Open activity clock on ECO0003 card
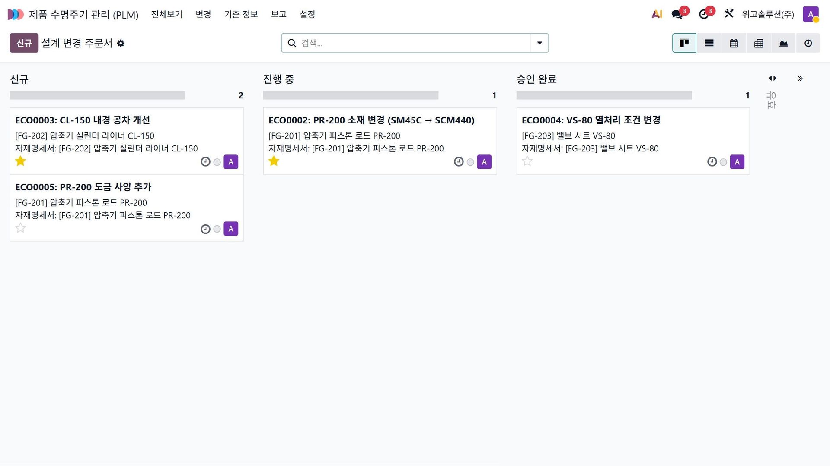 (205, 162)
